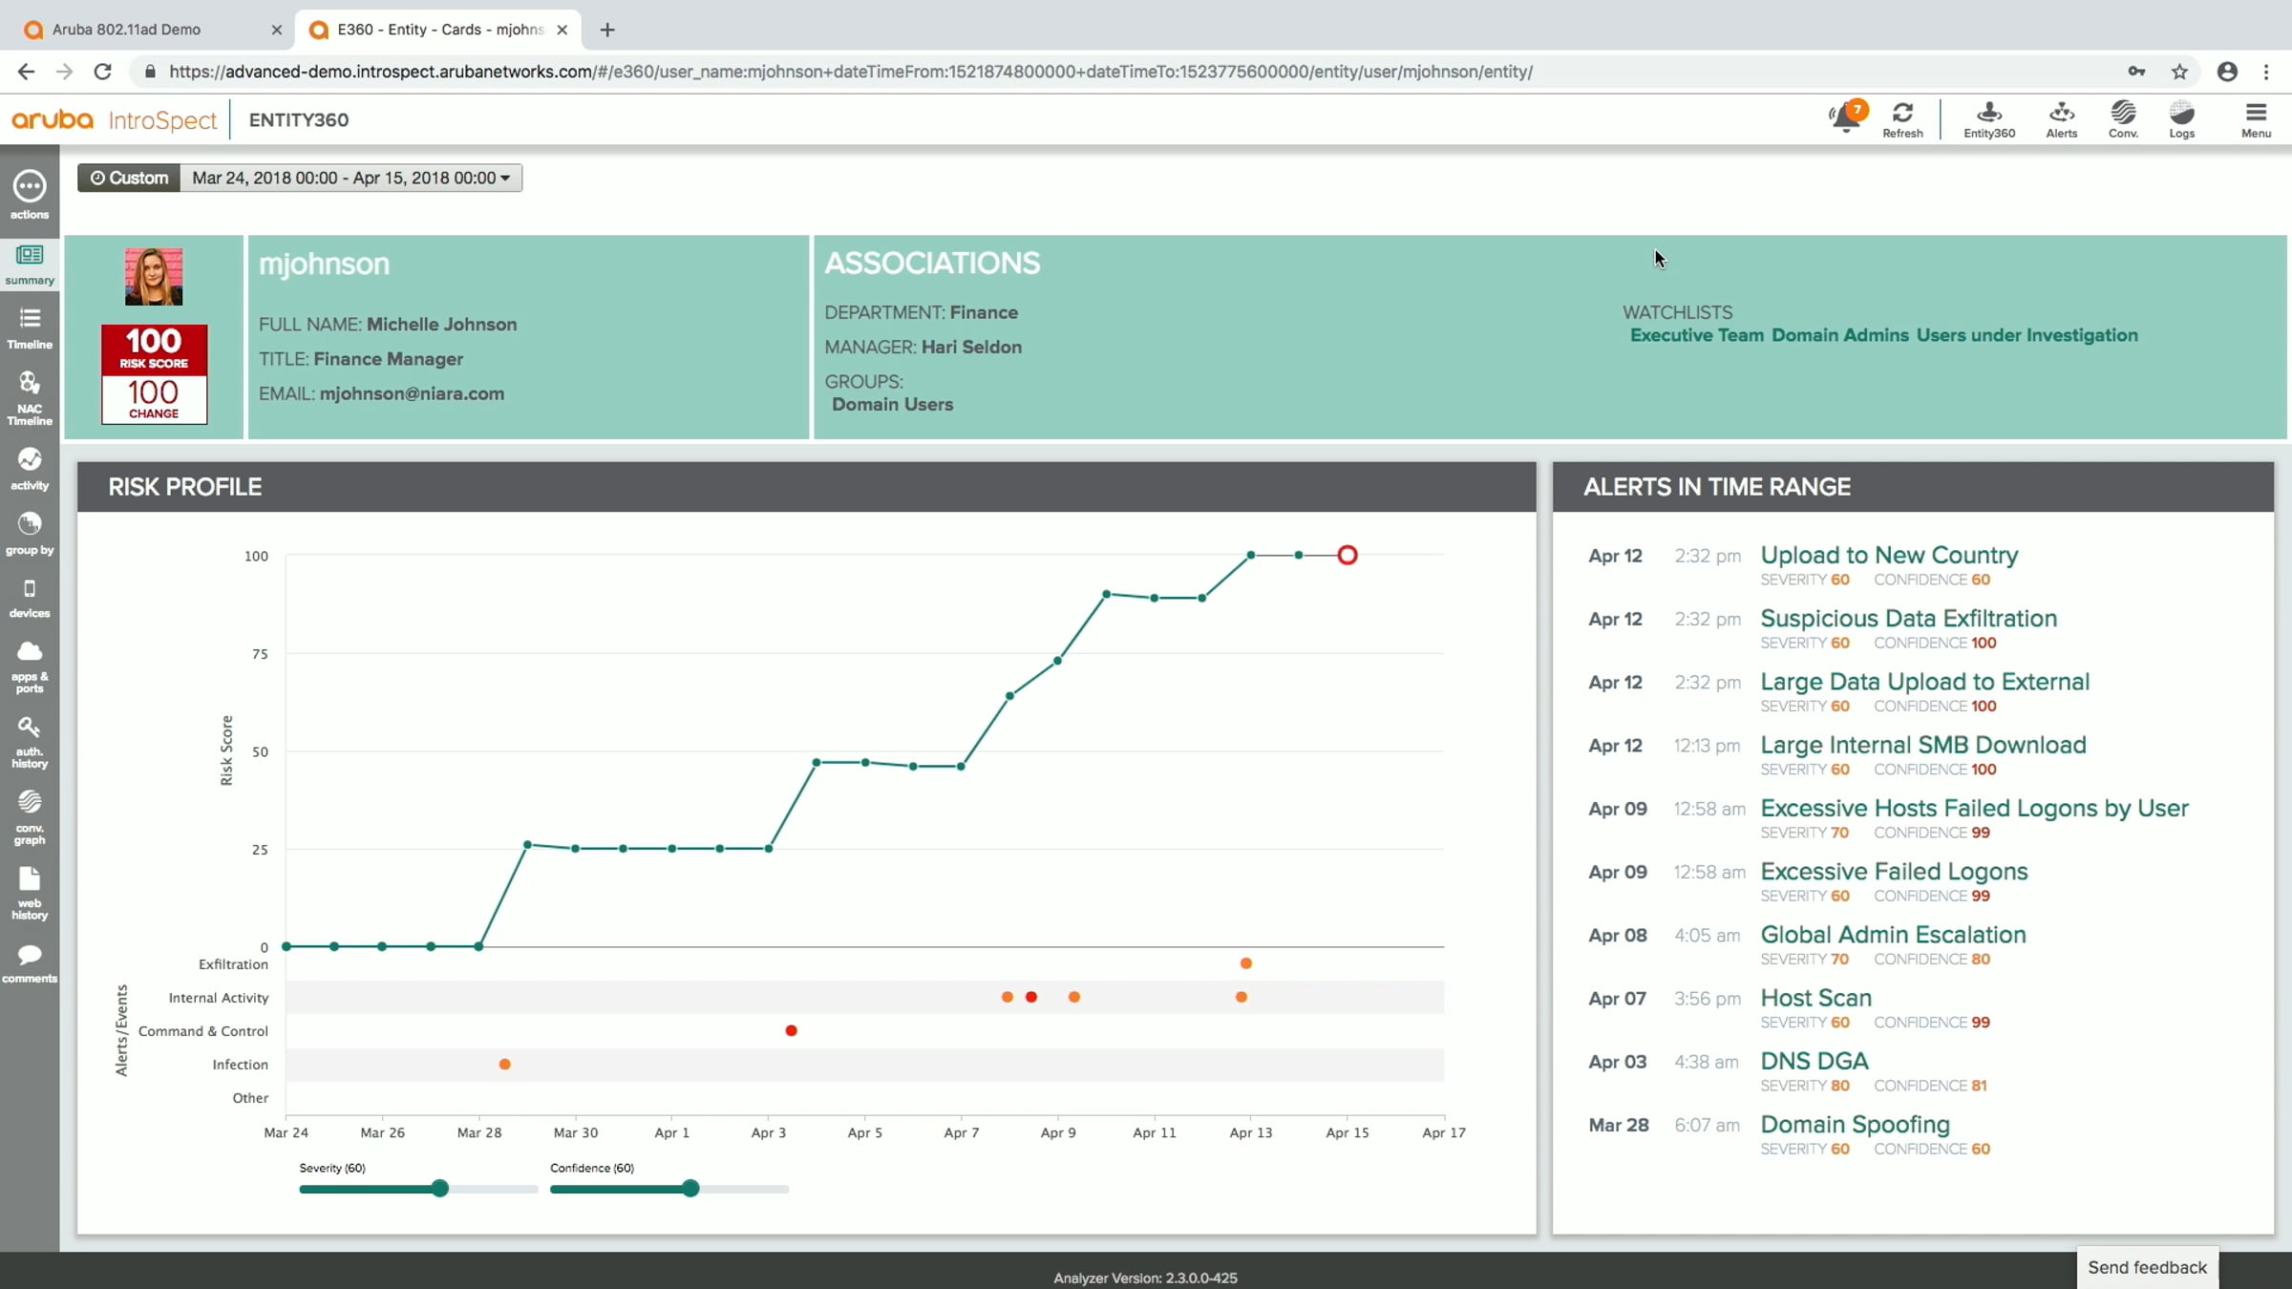Image resolution: width=2292 pixels, height=1289 pixels.
Task: Switch to the Aruba 802.11ad Demo tab
Action: click(x=127, y=30)
